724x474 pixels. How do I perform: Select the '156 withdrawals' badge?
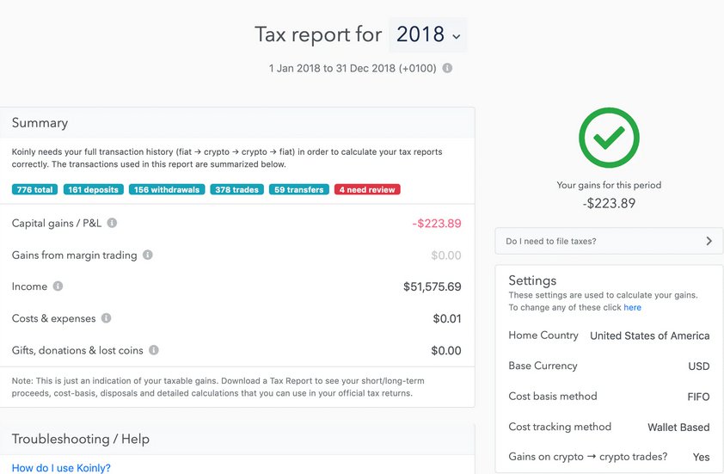coord(167,189)
